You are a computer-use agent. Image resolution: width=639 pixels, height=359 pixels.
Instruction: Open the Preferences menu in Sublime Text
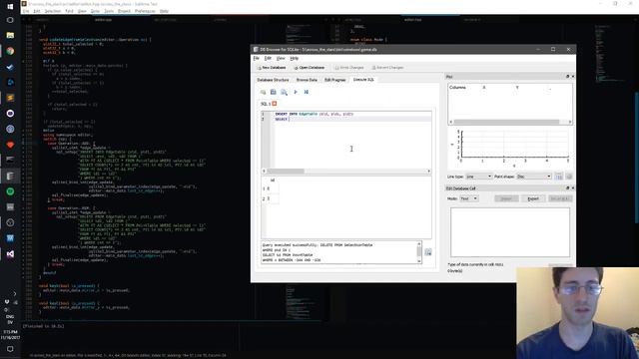pos(145,11)
